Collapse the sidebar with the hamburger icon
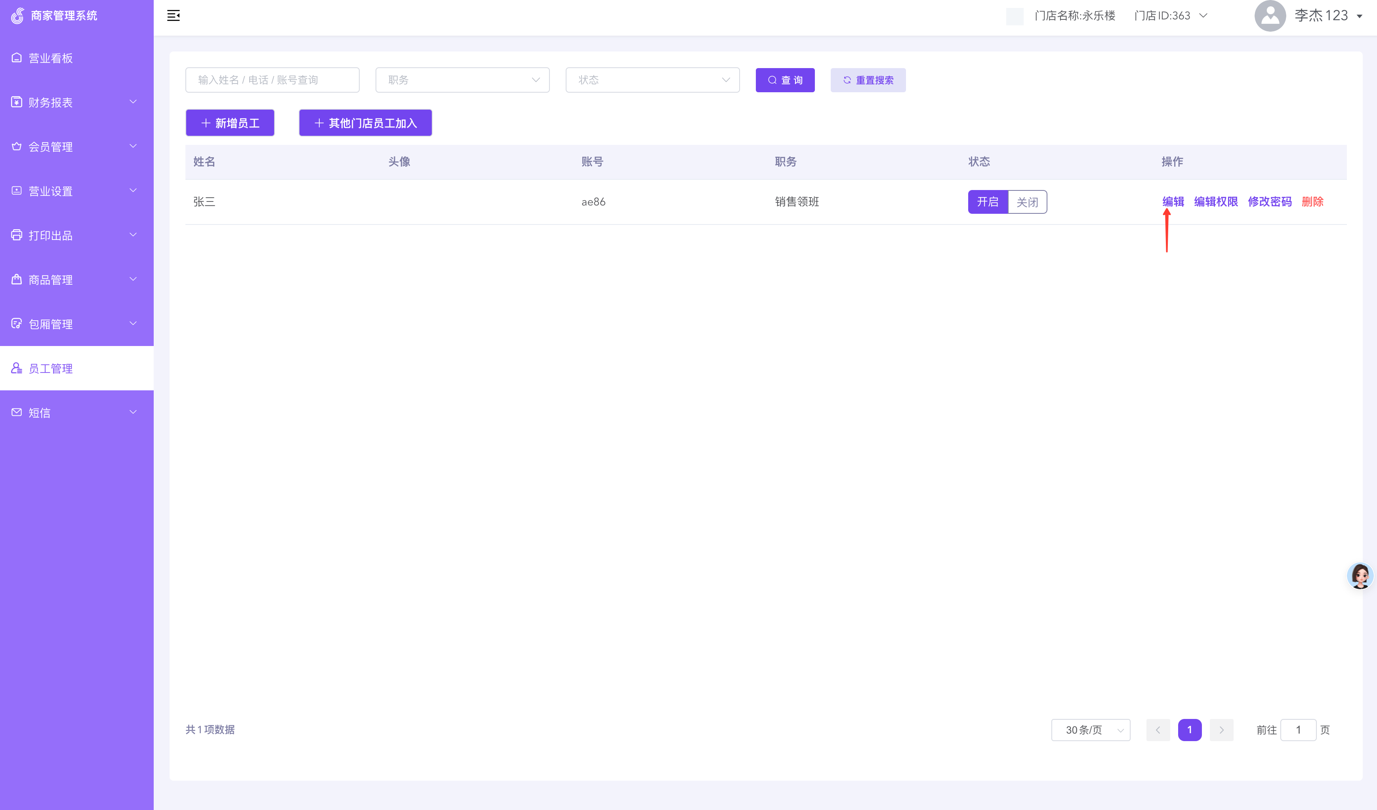This screenshot has height=810, width=1377. point(173,15)
